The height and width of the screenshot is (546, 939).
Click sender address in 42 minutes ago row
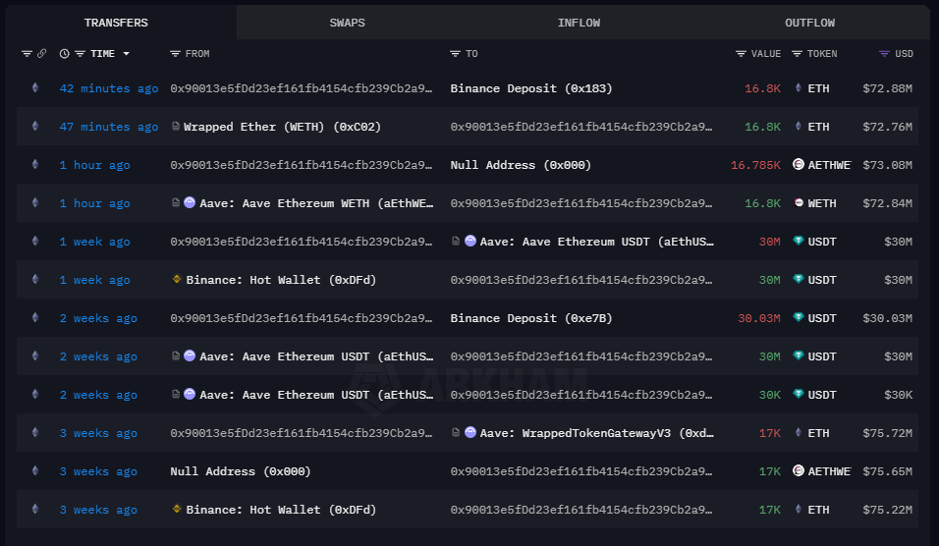click(302, 88)
